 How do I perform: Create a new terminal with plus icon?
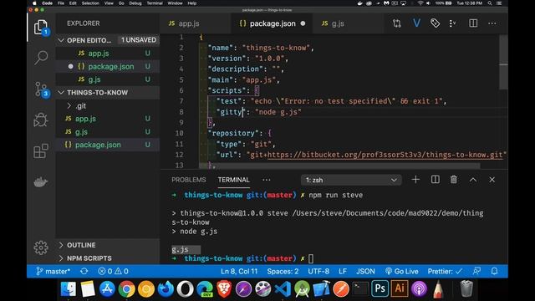click(415, 180)
